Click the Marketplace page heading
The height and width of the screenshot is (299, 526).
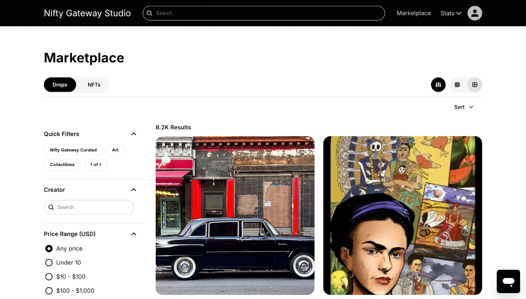pos(84,58)
